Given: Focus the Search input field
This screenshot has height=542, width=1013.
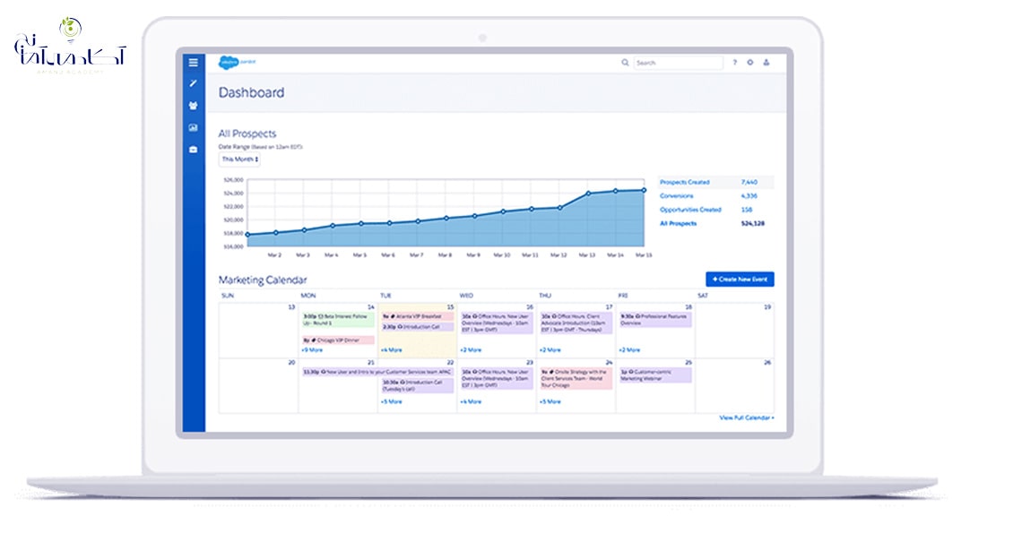Looking at the screenshot, I should click(678, 63).
